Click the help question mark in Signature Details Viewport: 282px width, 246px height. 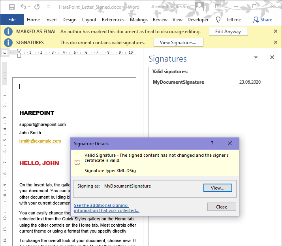(212, 143)
